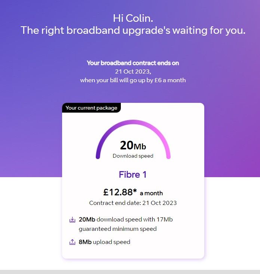260x274 pixels.
Task: Click the upload arrow icon
Action: click(73, 242)
